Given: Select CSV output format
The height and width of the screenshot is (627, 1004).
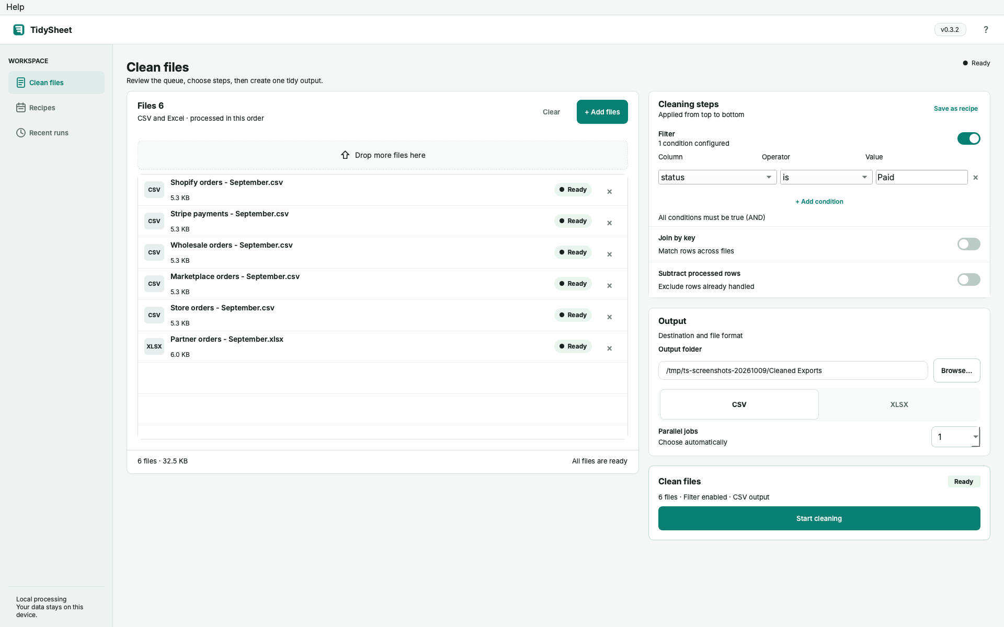Looking at the screenshot, I should tap(739, 404).
